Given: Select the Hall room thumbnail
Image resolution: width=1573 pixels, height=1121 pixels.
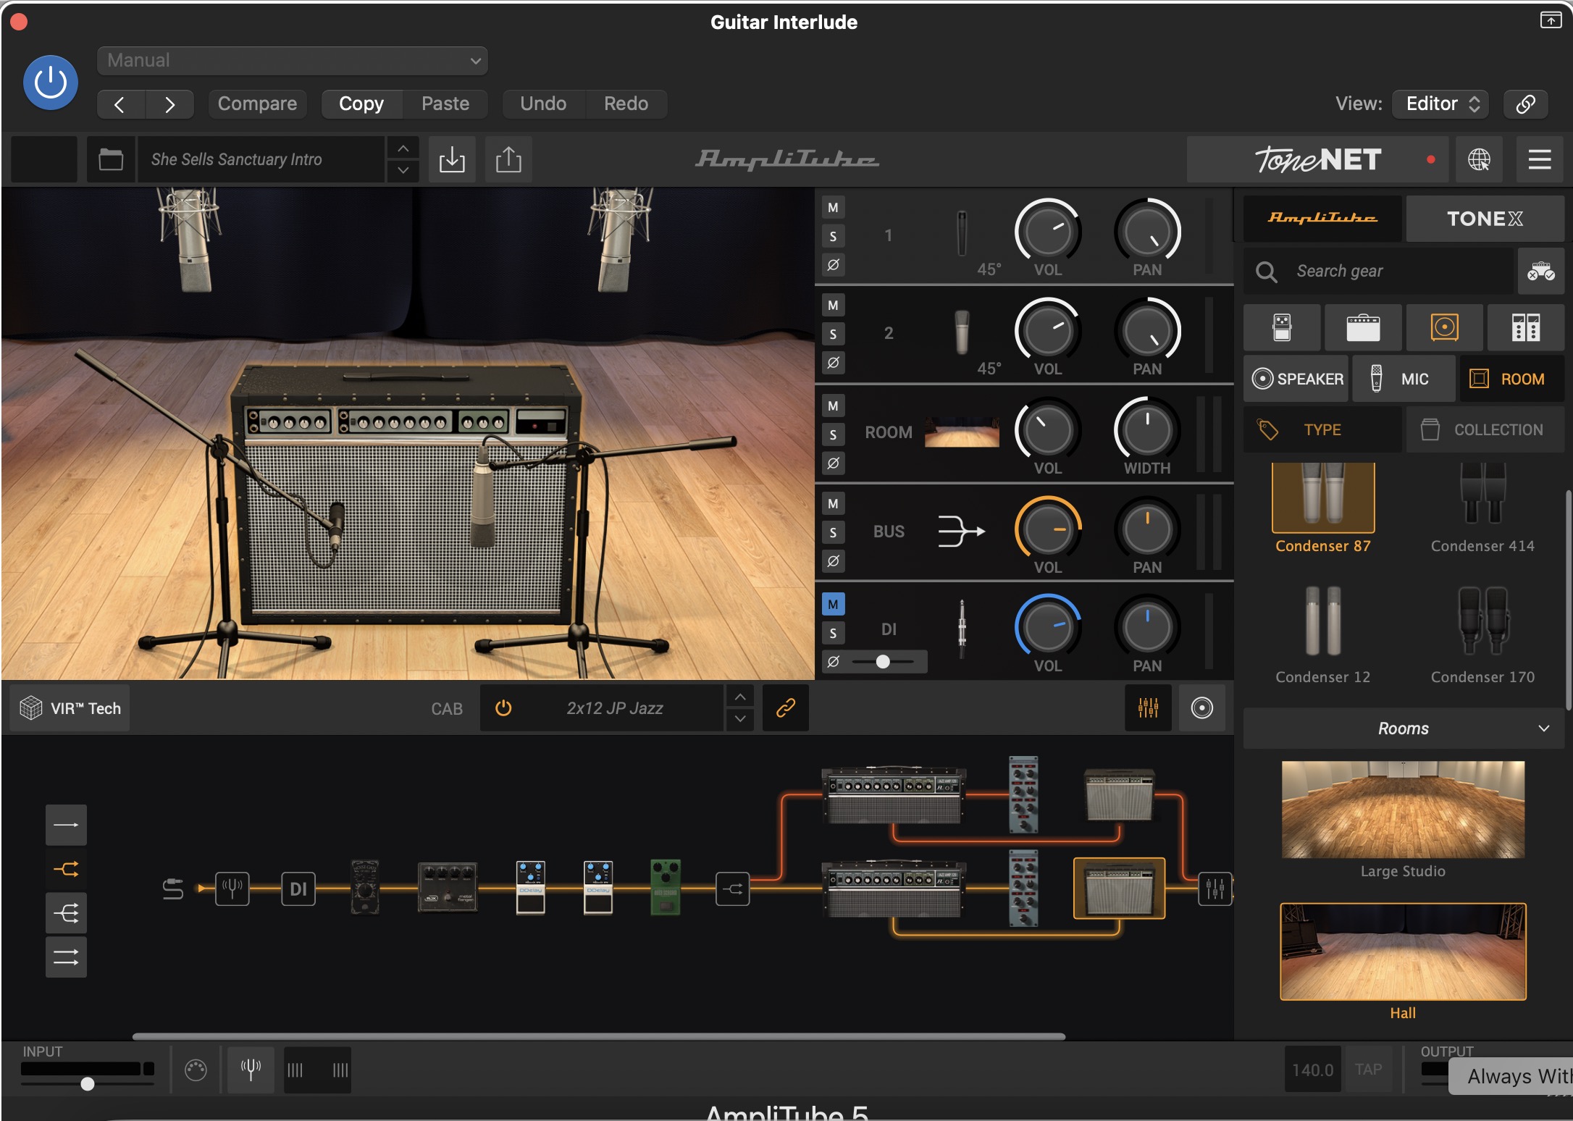Looking at the screenshot, I should coord(1403,952).
